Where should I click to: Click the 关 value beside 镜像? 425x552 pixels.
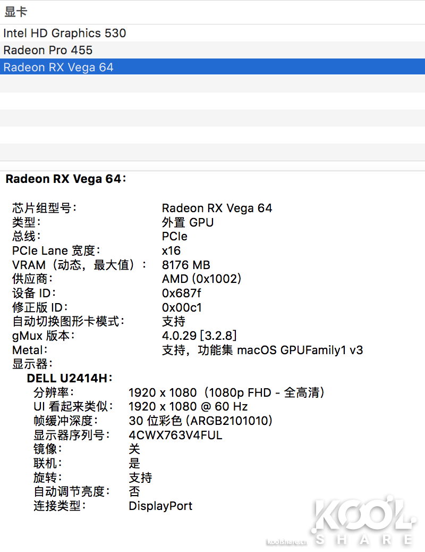(x=134, y=449)
